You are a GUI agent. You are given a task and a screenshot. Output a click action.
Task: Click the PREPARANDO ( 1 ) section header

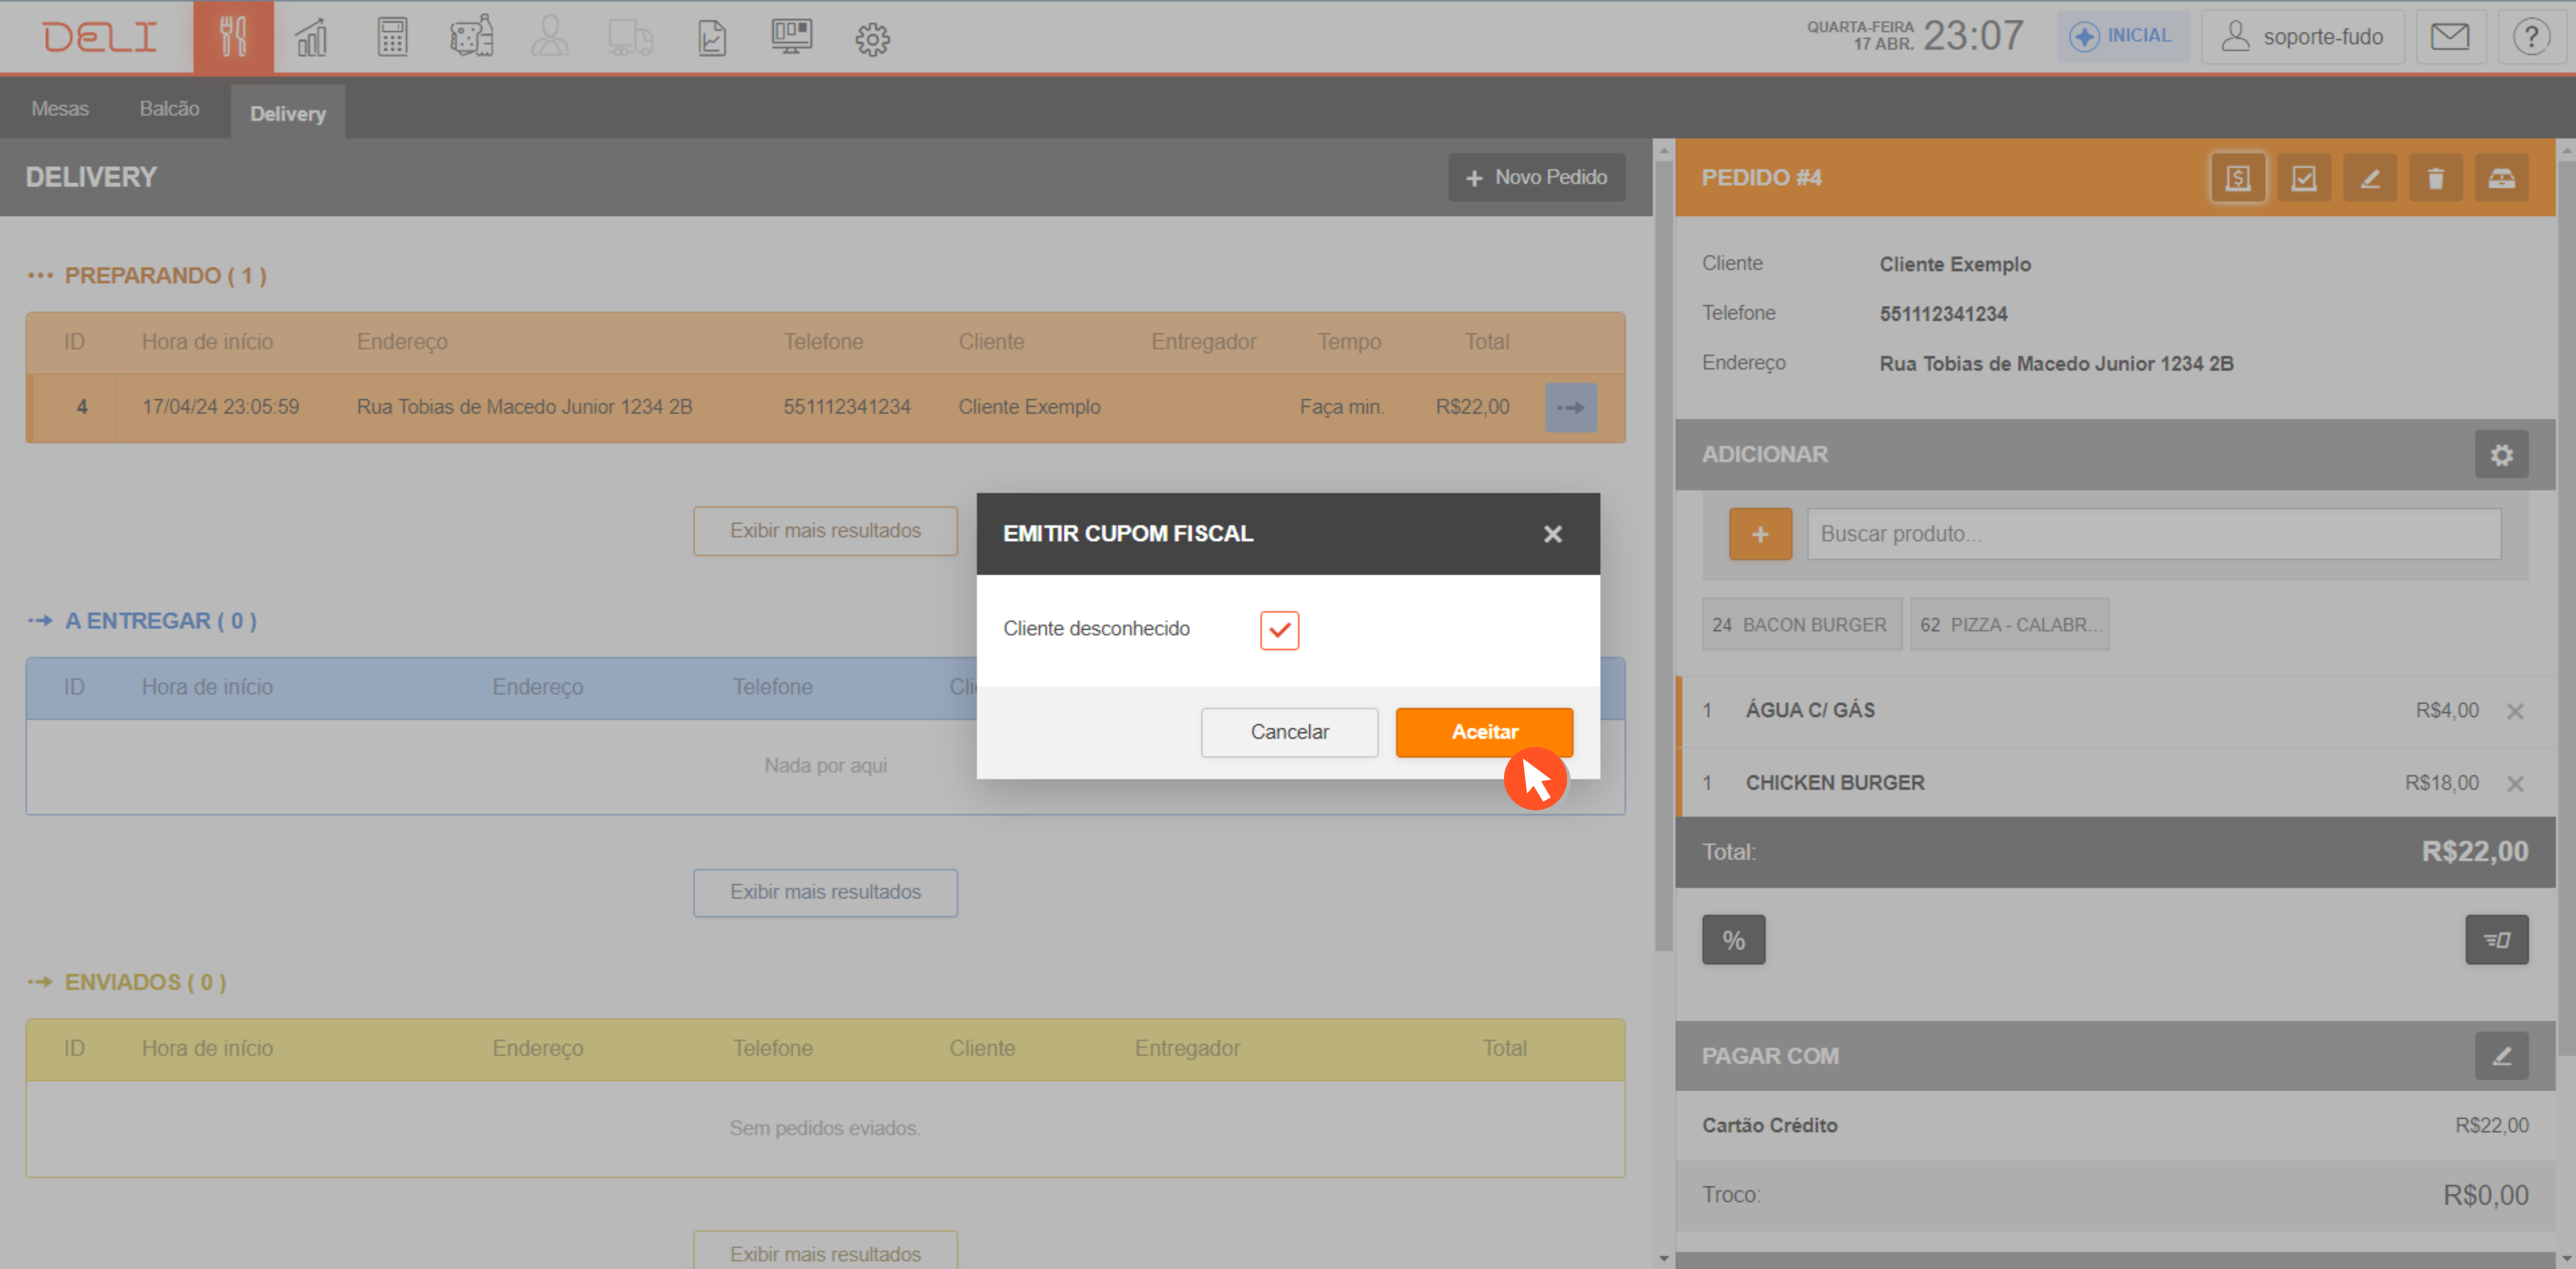147,276
